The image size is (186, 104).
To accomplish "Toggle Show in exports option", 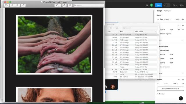I will click(165, 34).
